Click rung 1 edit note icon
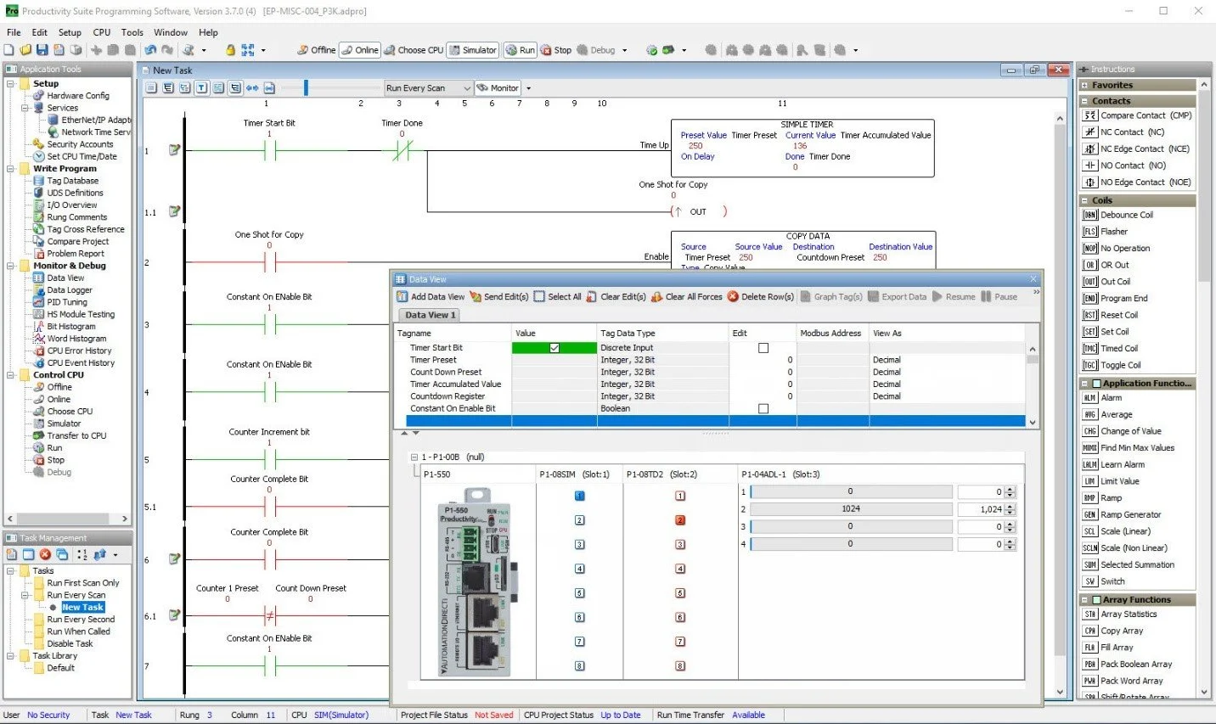This screenshot has width=1216, height=724. (174, 150)
